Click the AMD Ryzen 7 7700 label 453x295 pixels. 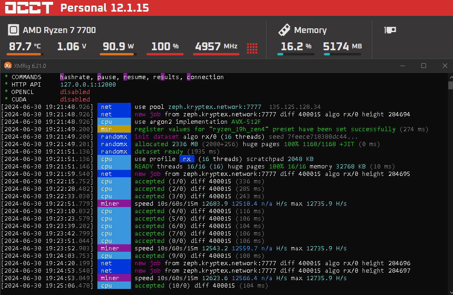[59, 30]
